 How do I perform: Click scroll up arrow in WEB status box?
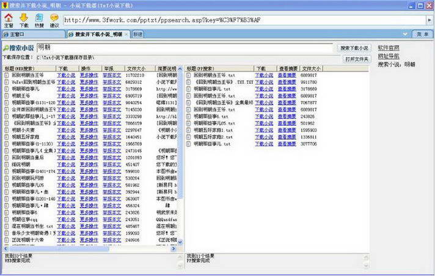pos(180,257)
